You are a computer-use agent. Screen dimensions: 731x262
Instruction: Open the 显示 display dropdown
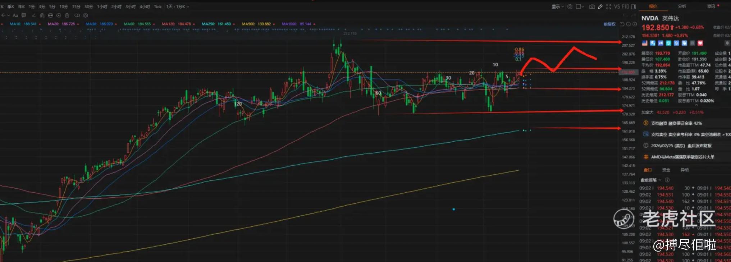[558, 6]
